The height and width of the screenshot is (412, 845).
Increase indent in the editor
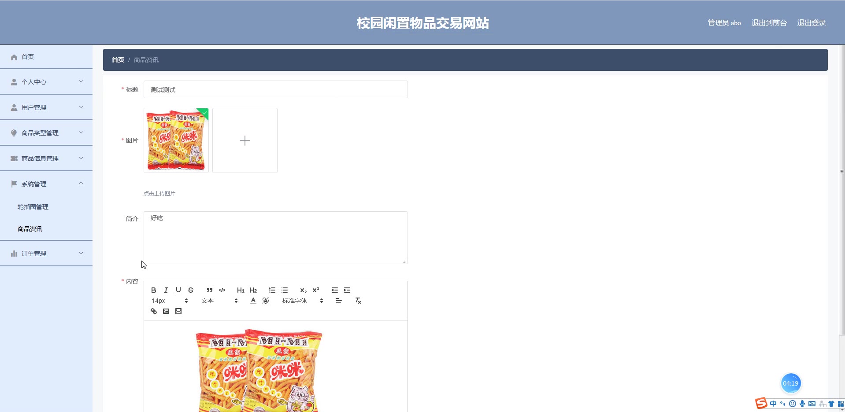347,290
